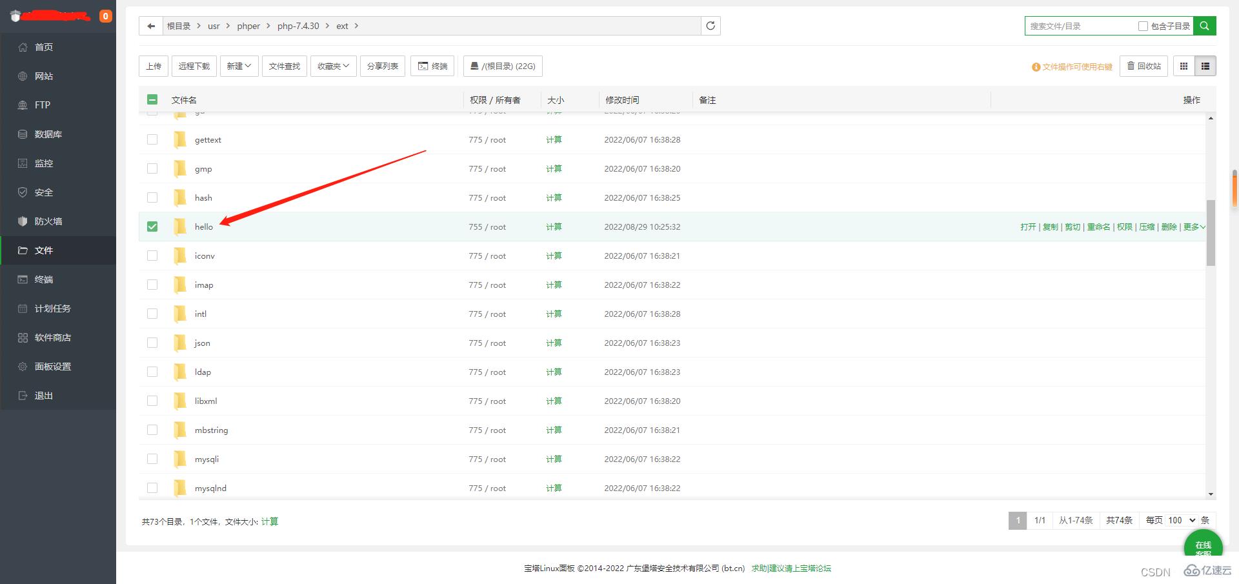This screenshot has height=584, width=1239.
Task: Click the search files input field
Action: [1081, 26]
